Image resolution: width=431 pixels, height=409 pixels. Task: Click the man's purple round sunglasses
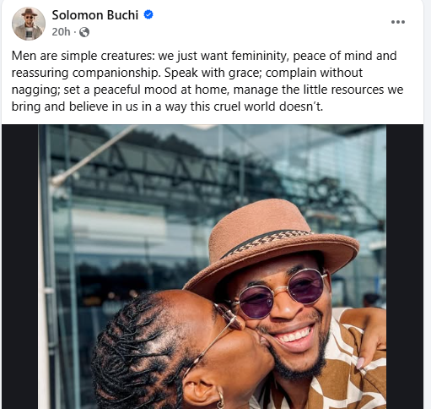[283, 292]
